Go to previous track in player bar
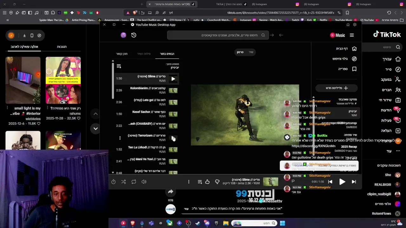Viewport: 406px width, 228px height. pos(330,182)
